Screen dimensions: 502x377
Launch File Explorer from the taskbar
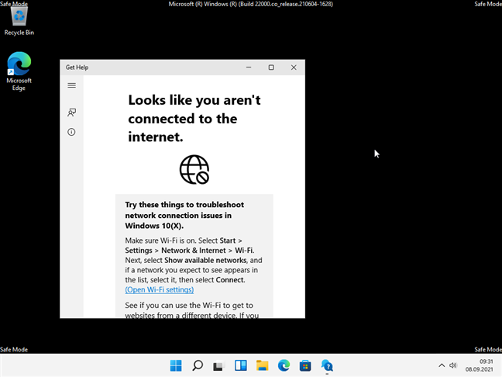(x=263, y=365)
